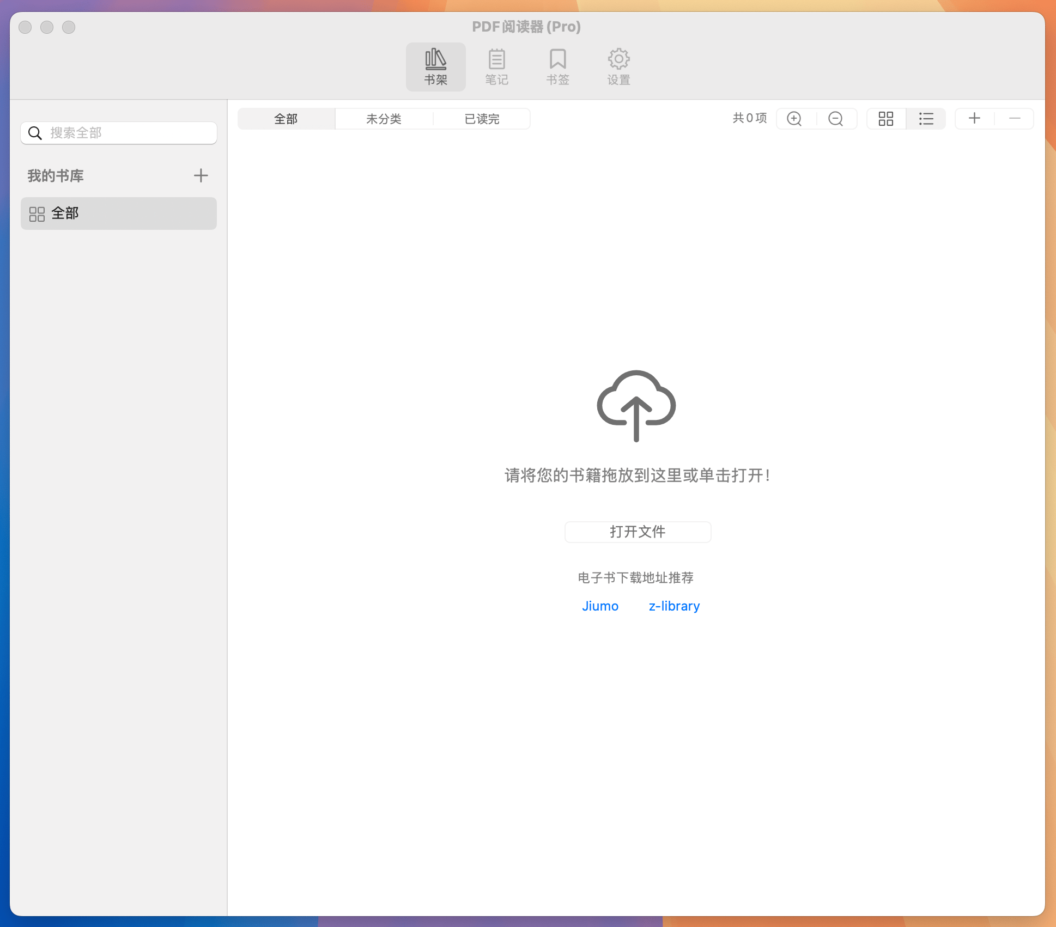Click the minus button at top right
The image size is (1056, 927).
pos(1014,118)
